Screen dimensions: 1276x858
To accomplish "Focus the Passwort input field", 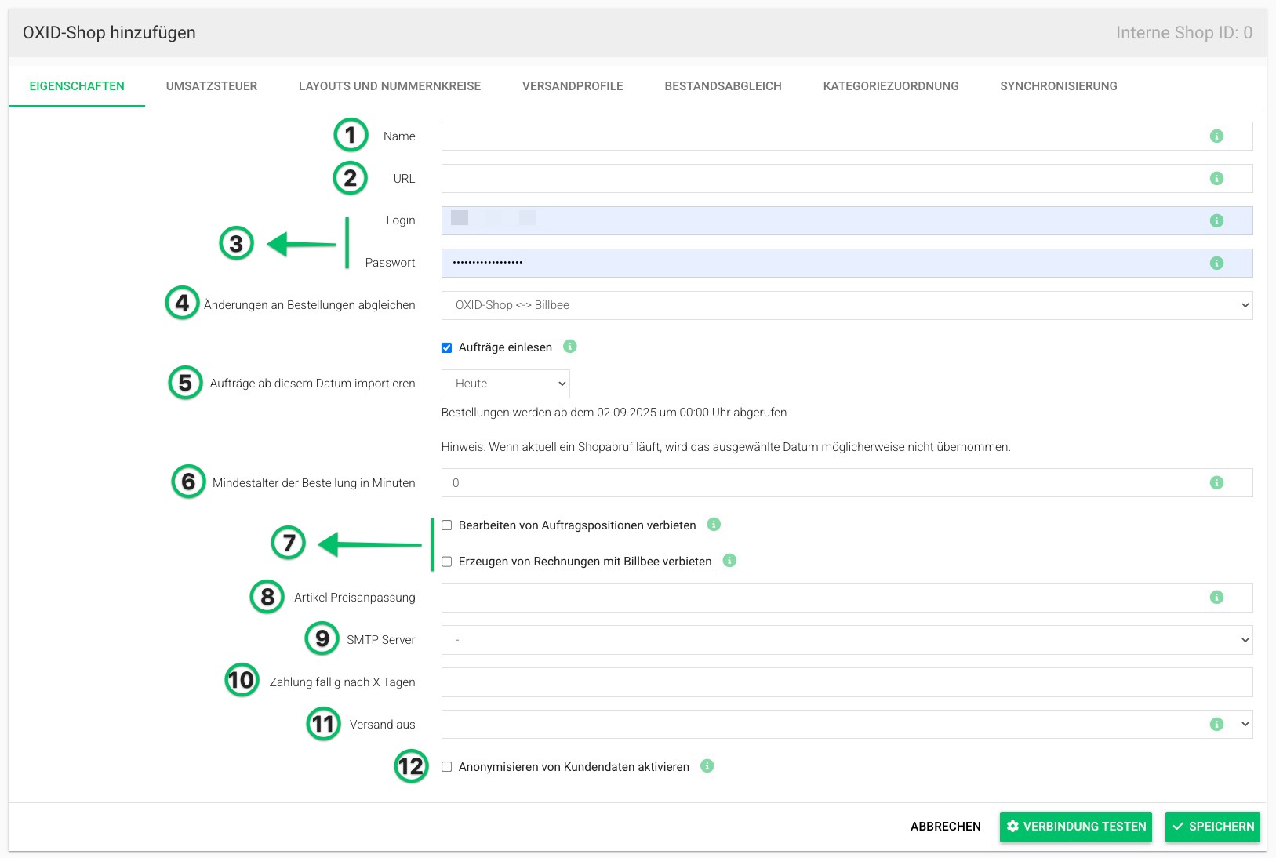I will [x=847, y=264].
